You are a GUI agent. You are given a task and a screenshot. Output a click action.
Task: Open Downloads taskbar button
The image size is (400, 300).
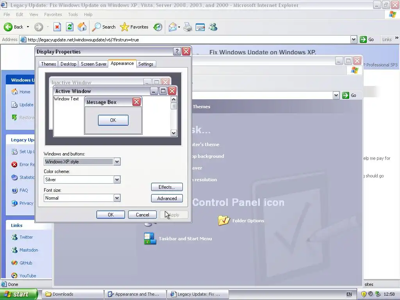click(73, 294)
